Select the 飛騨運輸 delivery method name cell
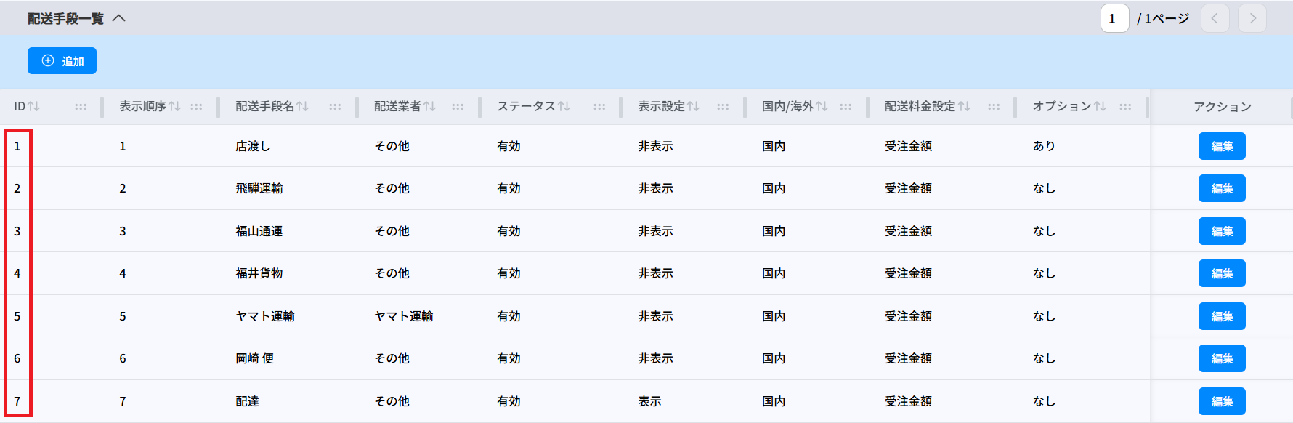 pyautogui.click(x=259, y=188)
